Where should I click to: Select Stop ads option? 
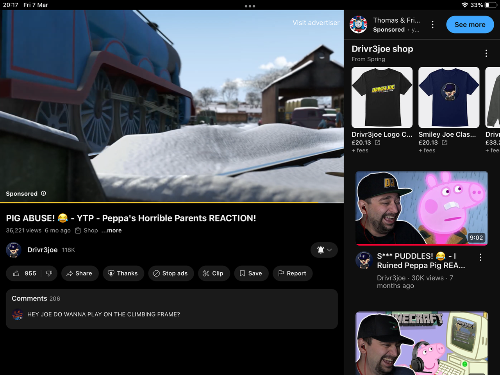click(171, 273)
